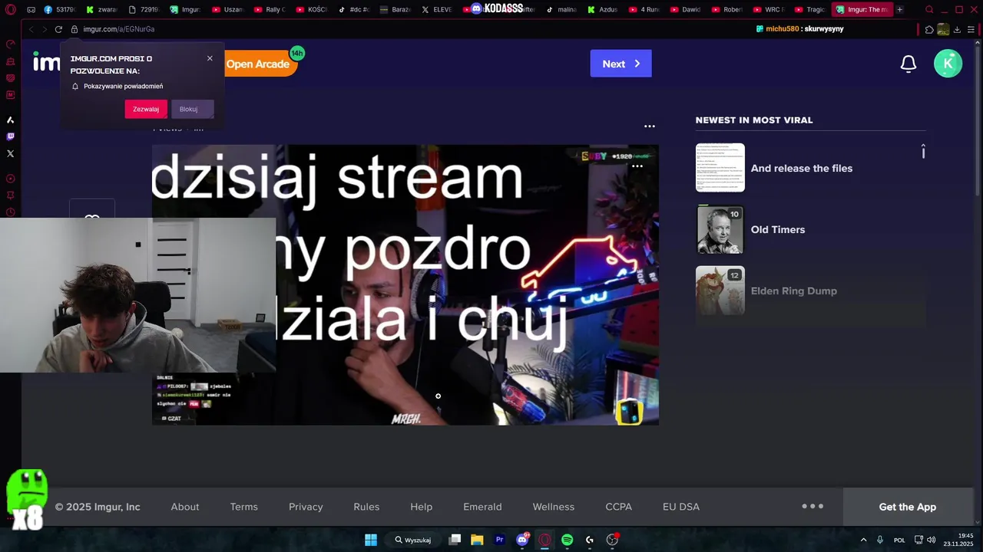This screenshot has width=983, height=552.
Task: Open the Wellness footer link
Action: pyautogui.click(x=554, y=507)
